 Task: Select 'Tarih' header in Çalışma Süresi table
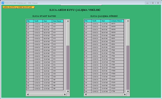click(x=96, y=21)
